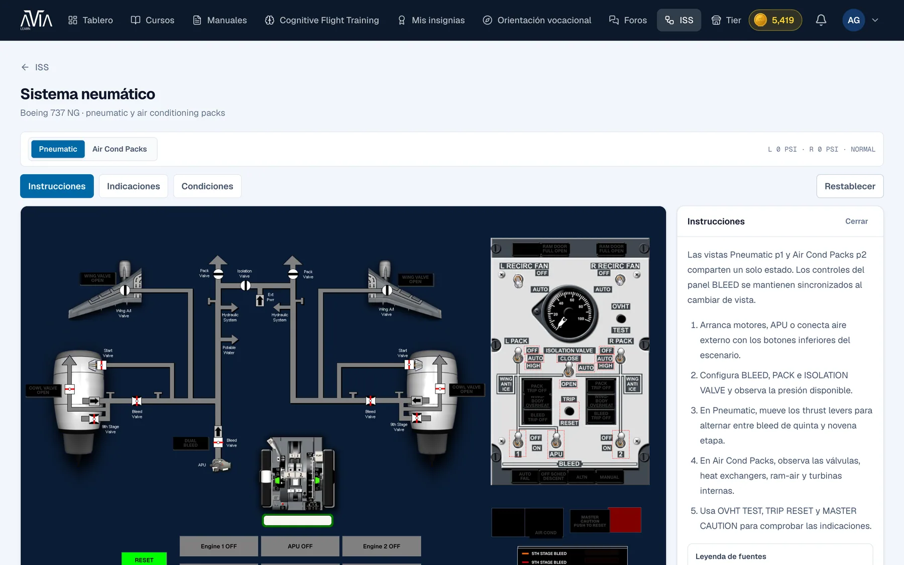Click the right Pack Valve symbol
Image resolution: width=904 pixels, height=565 pixels.
pyautogui.click(x=293, y=274)
